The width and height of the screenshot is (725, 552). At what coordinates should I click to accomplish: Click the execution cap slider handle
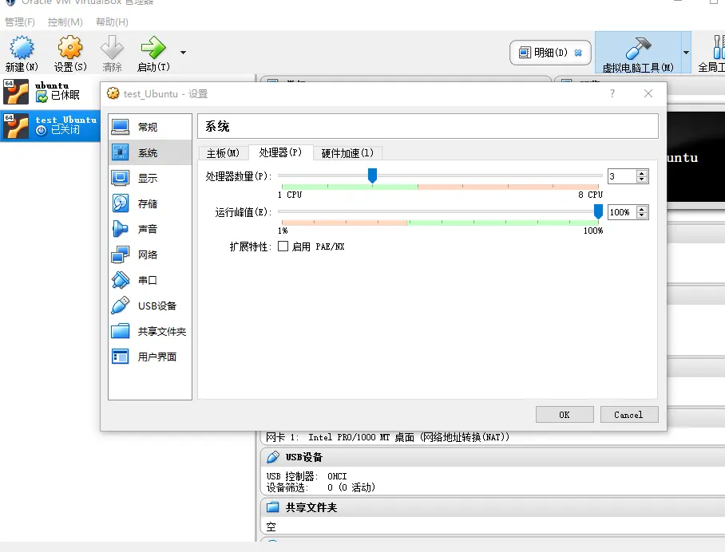[x=598, y=211]
